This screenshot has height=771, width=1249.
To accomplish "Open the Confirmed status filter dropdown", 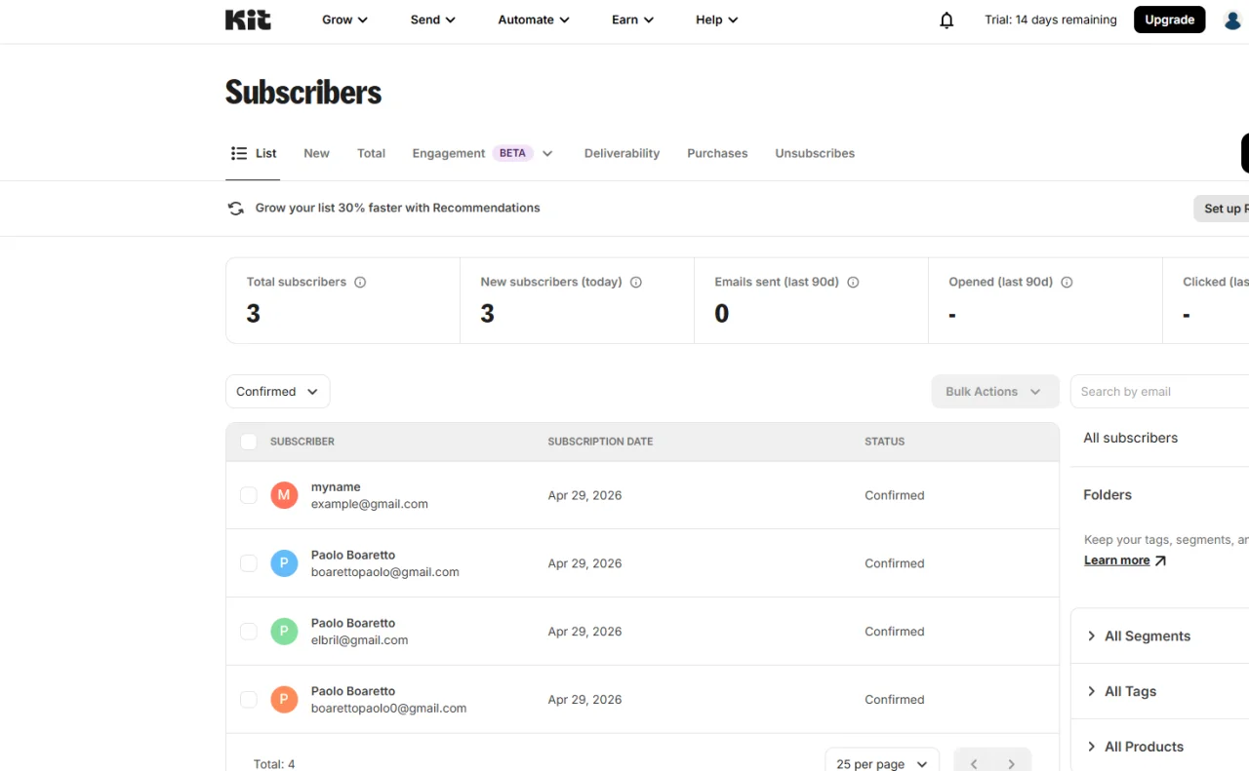I will (x=278, y=392).
